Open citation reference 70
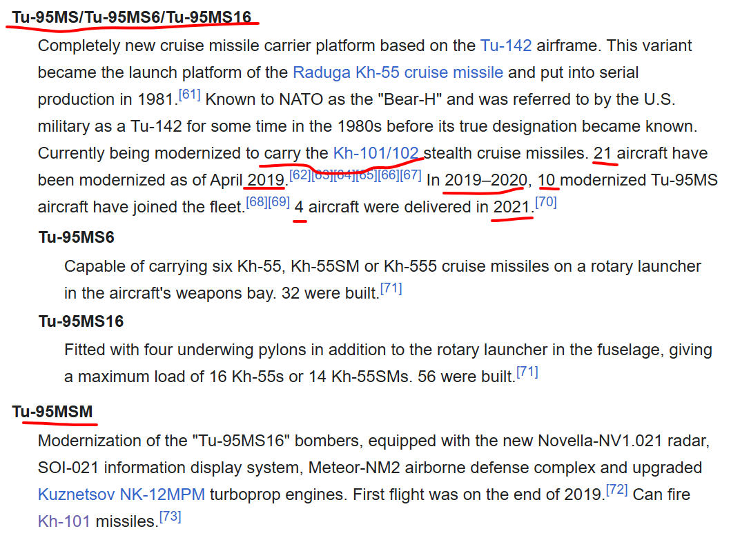 pyautogui.click(x=546, y=202)
